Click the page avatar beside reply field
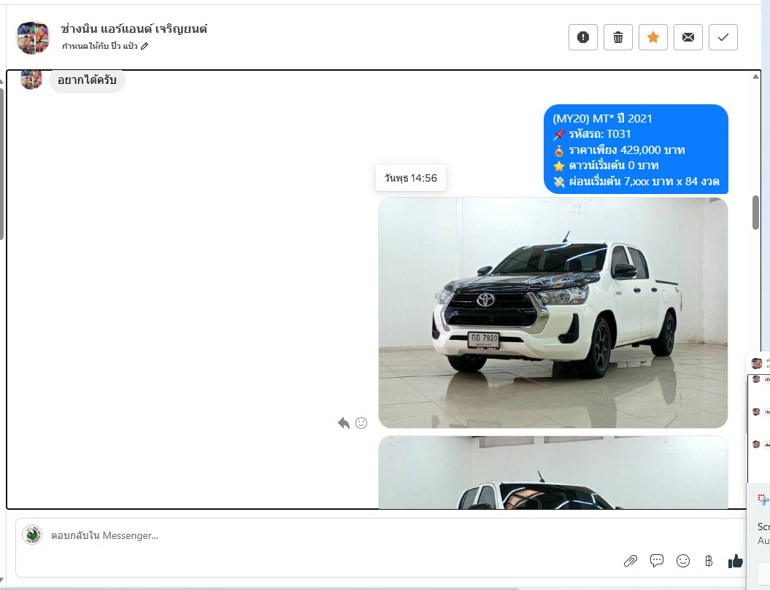770x590 pixels. (32, 535)
